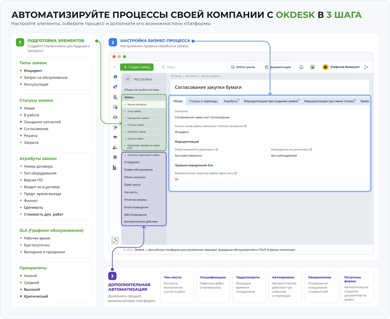390x319 pixels.
Task: Open the handshake clients icon in the sidebar
Action: click(115, 87)
